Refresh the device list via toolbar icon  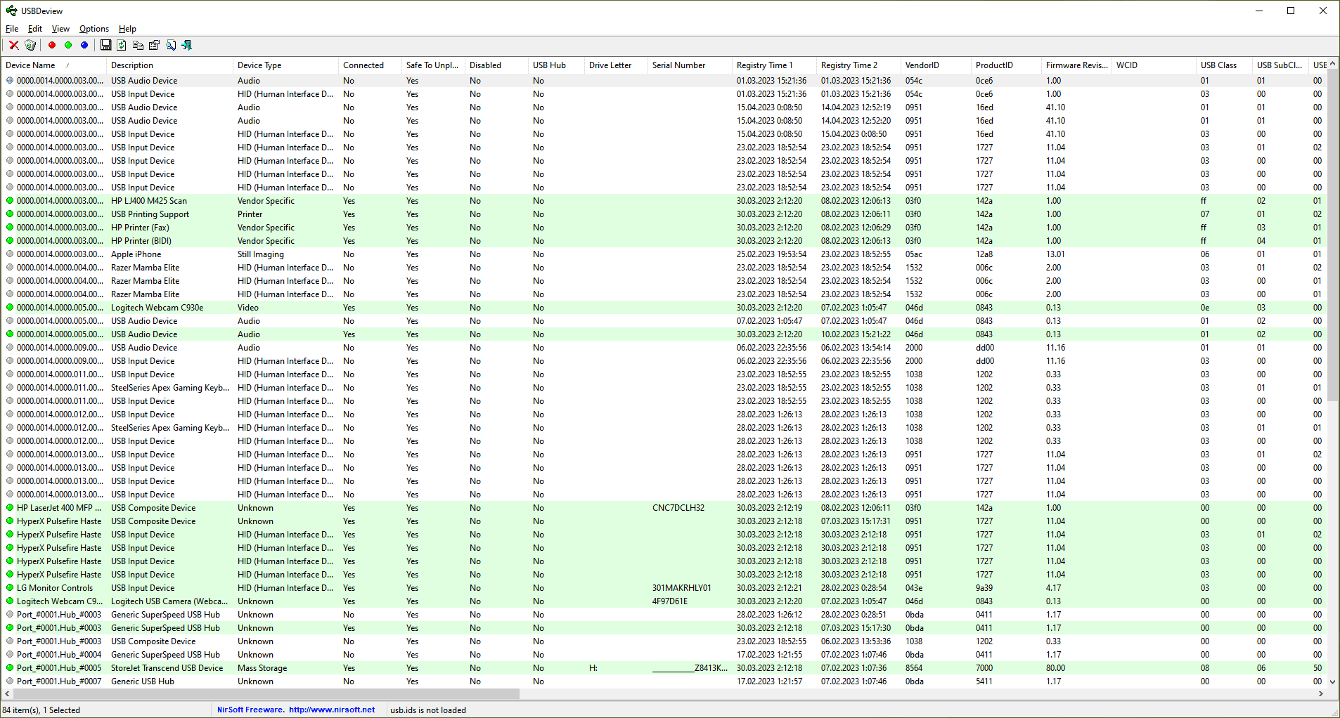click(122, 45)
